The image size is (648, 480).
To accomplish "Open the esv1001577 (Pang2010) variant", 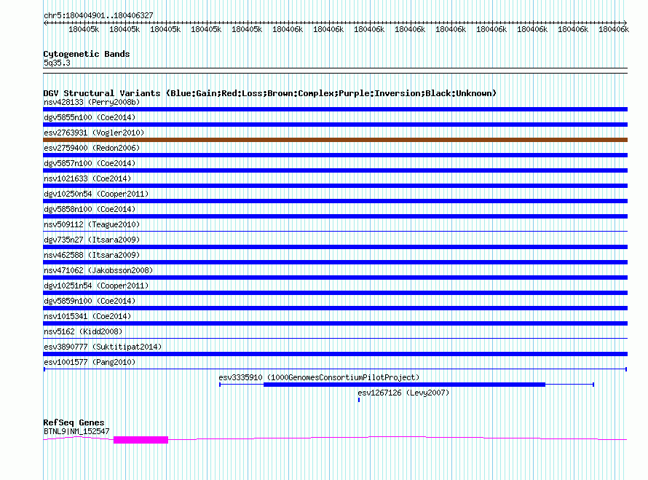I will tap(79, 362).
